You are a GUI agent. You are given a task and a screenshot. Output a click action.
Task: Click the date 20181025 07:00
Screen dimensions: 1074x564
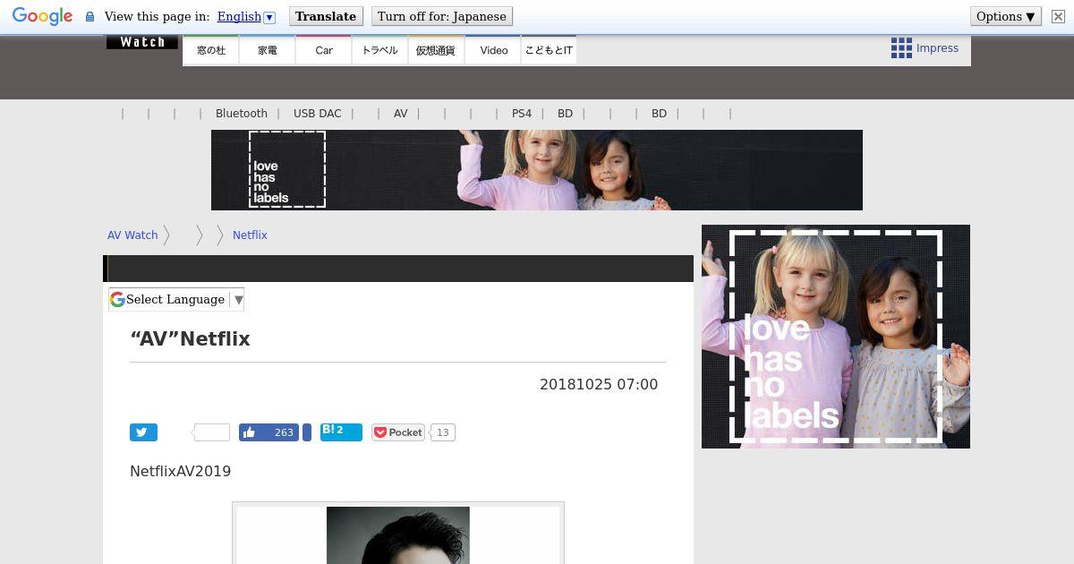click(x=599, y=384)
